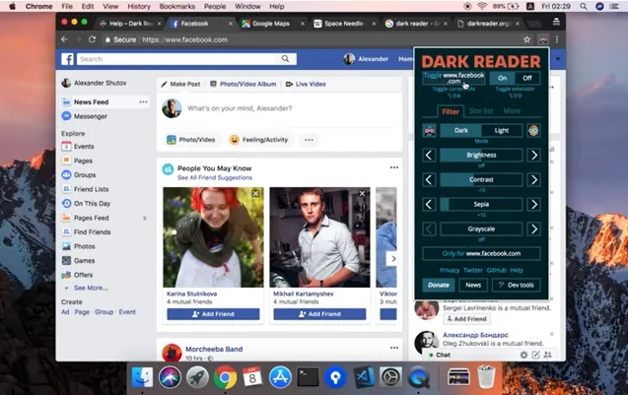Click dark mode mascot icon in Dark Reader
This screenshot has width=628, height=395.
coord(430,130)
